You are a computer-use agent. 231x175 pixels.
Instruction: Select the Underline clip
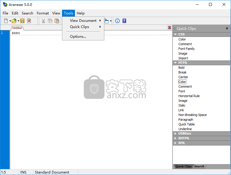click(x=185, y=129)
